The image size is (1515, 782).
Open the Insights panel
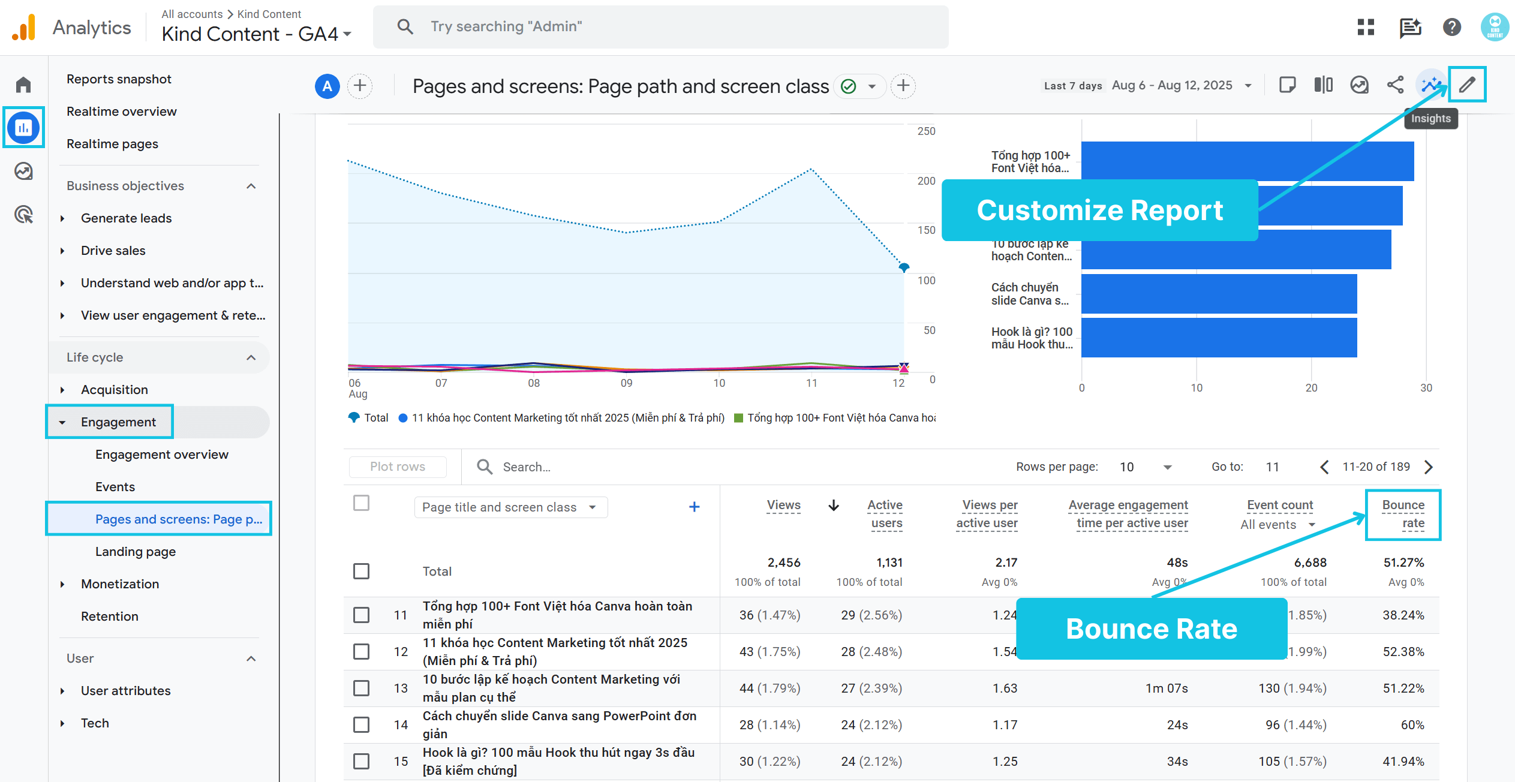pos(1430,85)
